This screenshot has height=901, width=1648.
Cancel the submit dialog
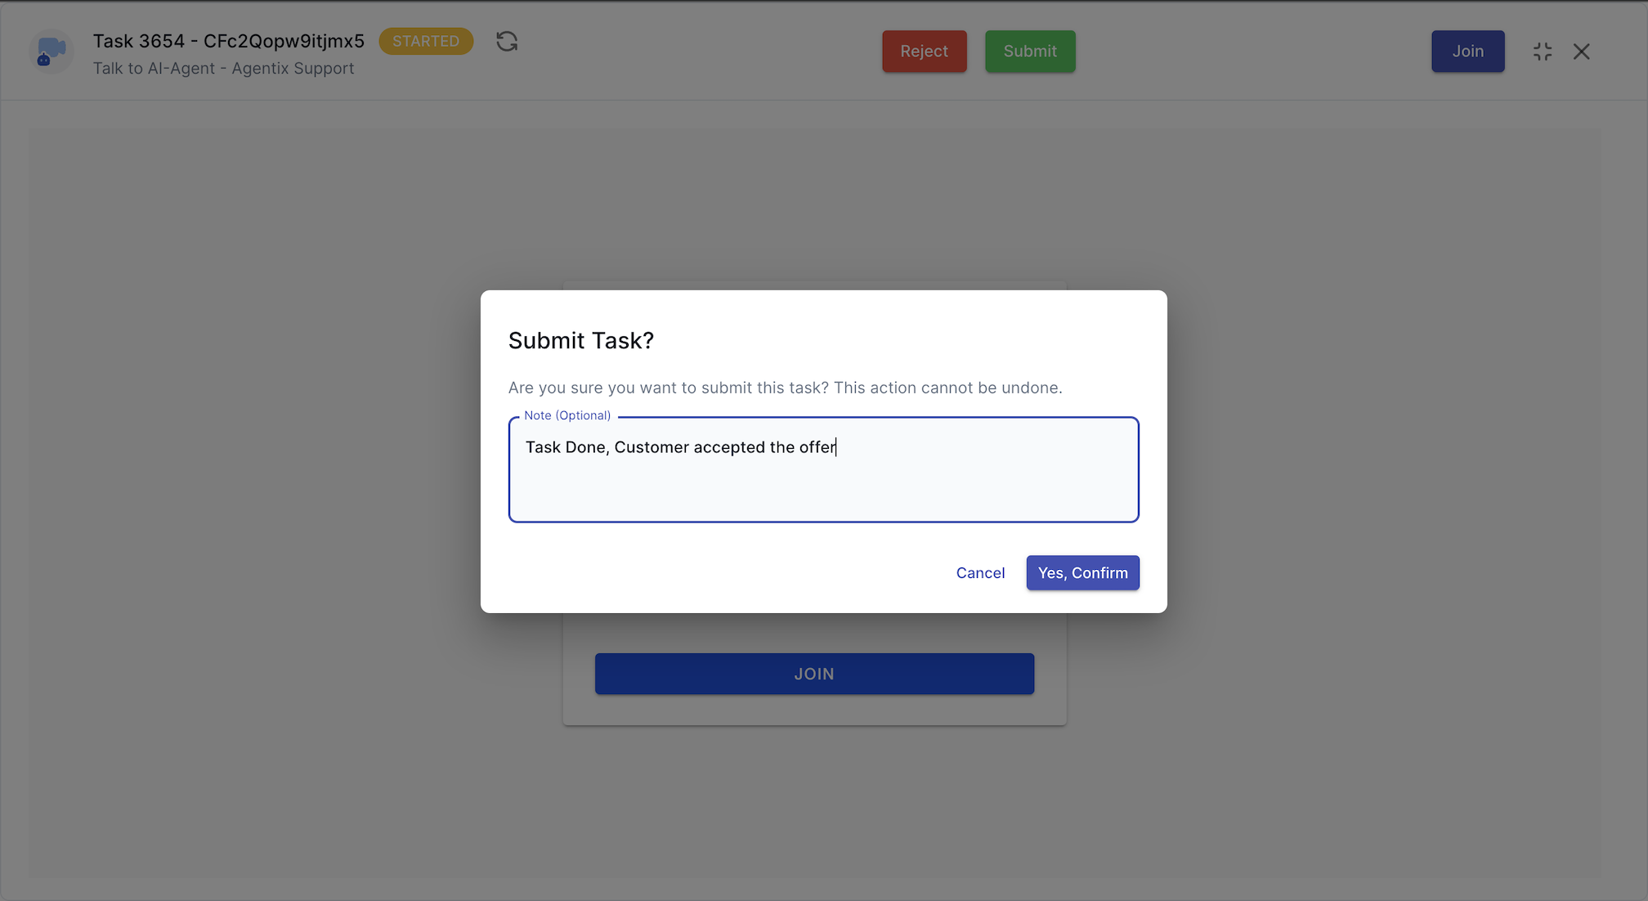(x=980, y=572)
